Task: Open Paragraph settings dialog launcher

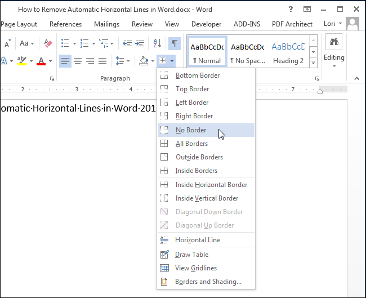Action: tap(52, 79)
